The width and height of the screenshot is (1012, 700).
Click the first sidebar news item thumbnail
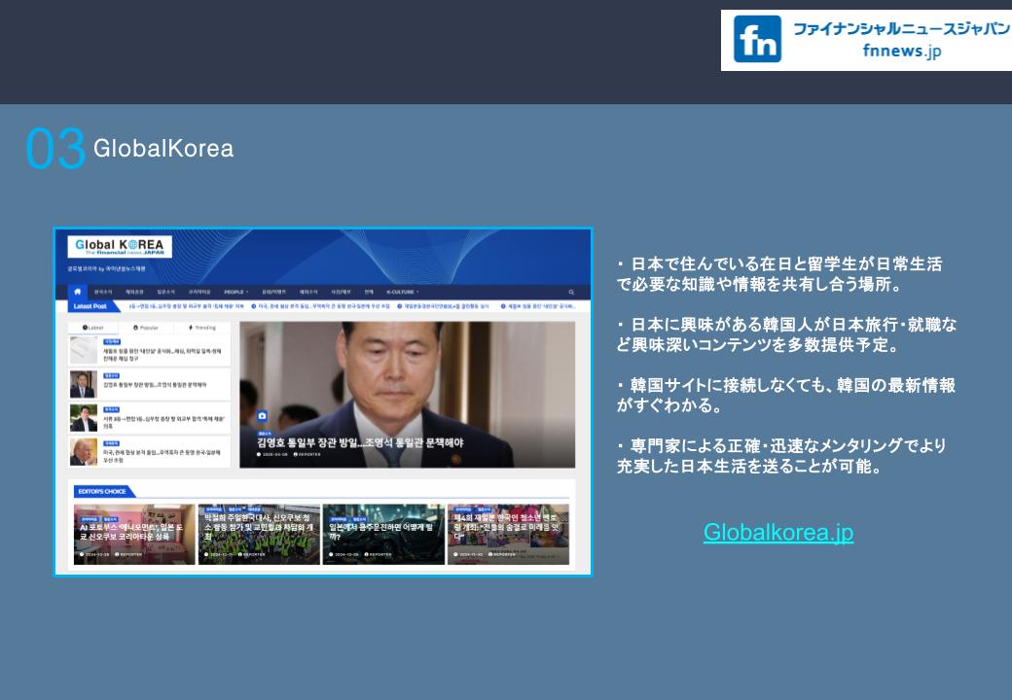(x=83, y=350)
